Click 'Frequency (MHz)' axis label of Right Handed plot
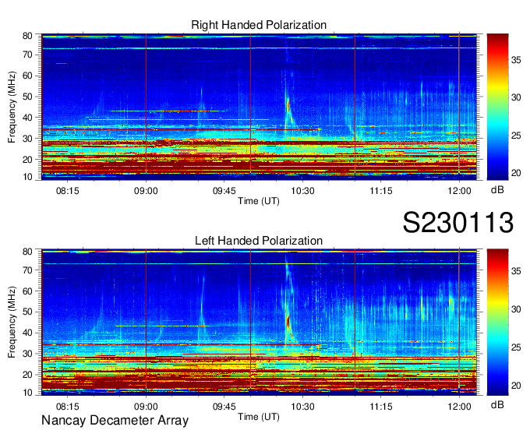 pos(12,107)
